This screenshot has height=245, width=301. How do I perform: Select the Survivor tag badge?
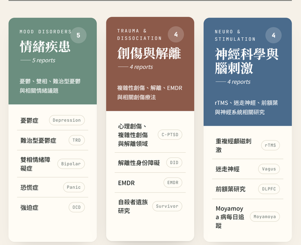point(167,206)
